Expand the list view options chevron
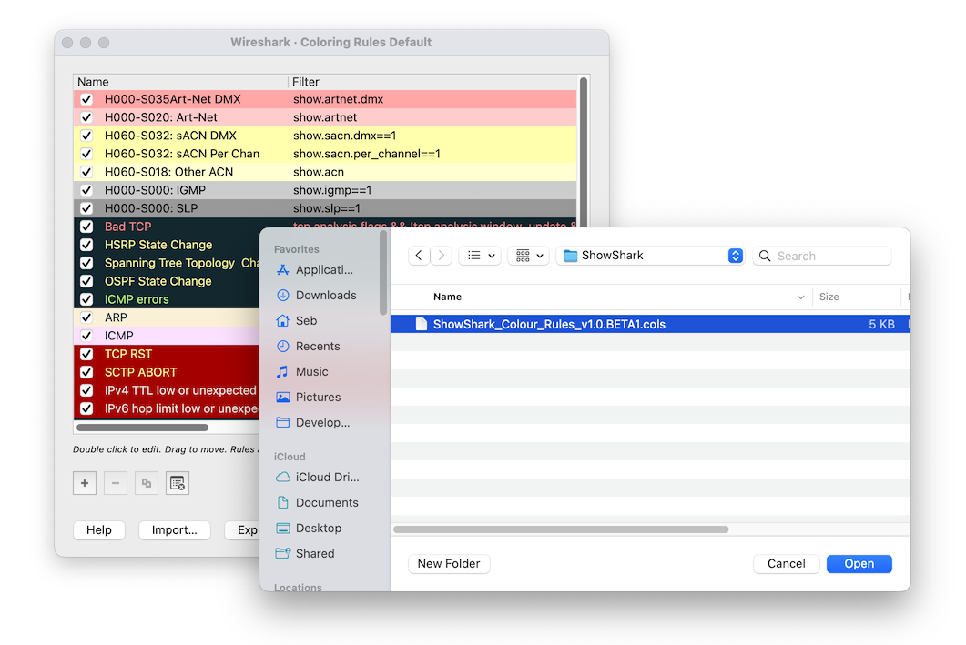Screen dimensions: 966x645 pyautogui.click(x=492, y=255)
